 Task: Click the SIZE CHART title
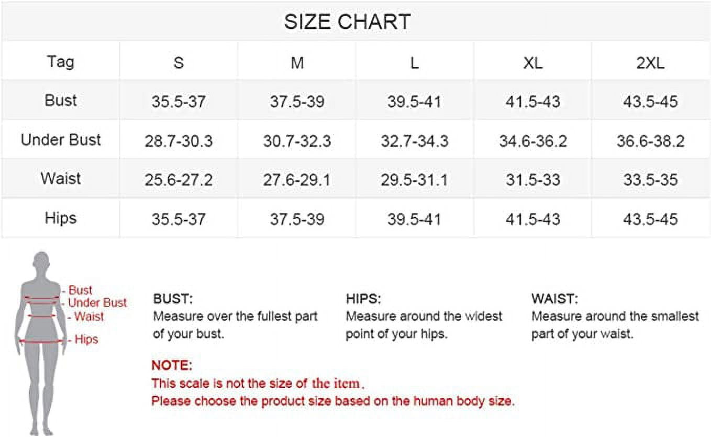click(x=347, y=21)
